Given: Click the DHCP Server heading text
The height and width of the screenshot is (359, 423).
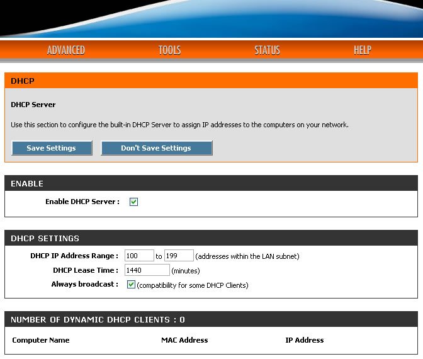Looking at the screenshot, I should 33,105.
